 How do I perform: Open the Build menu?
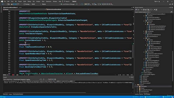[x=25, y=1]
